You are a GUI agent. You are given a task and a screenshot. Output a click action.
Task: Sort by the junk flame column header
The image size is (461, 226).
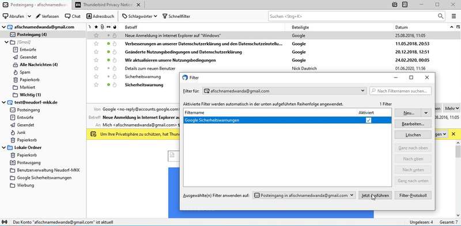pyautogui.click(x=115, y=27)
